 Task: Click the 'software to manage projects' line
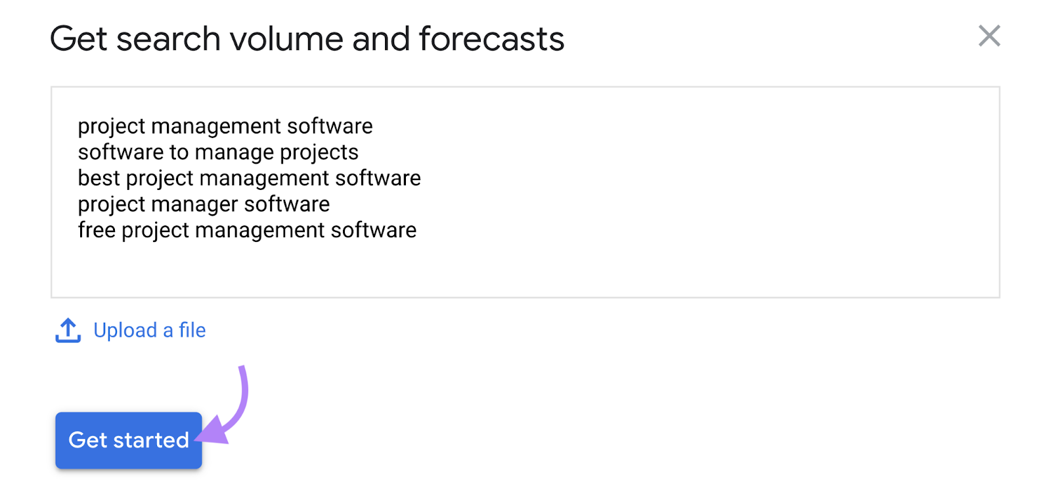pos(218,152)
